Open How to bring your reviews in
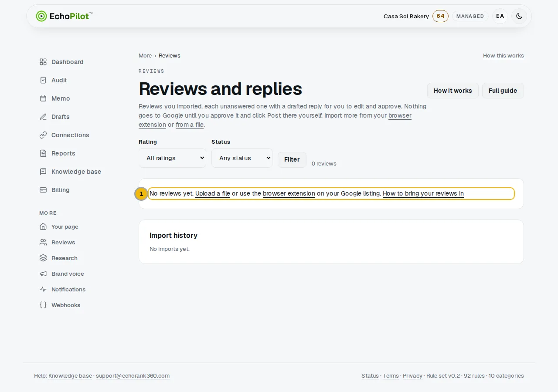558x392 pixels. coord(423,193)
